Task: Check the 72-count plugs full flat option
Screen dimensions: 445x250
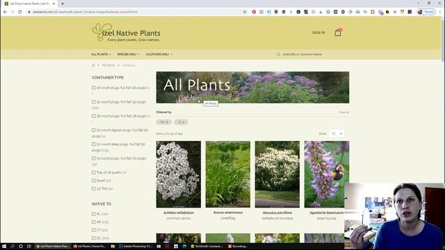Action: [x=93, y=158]
